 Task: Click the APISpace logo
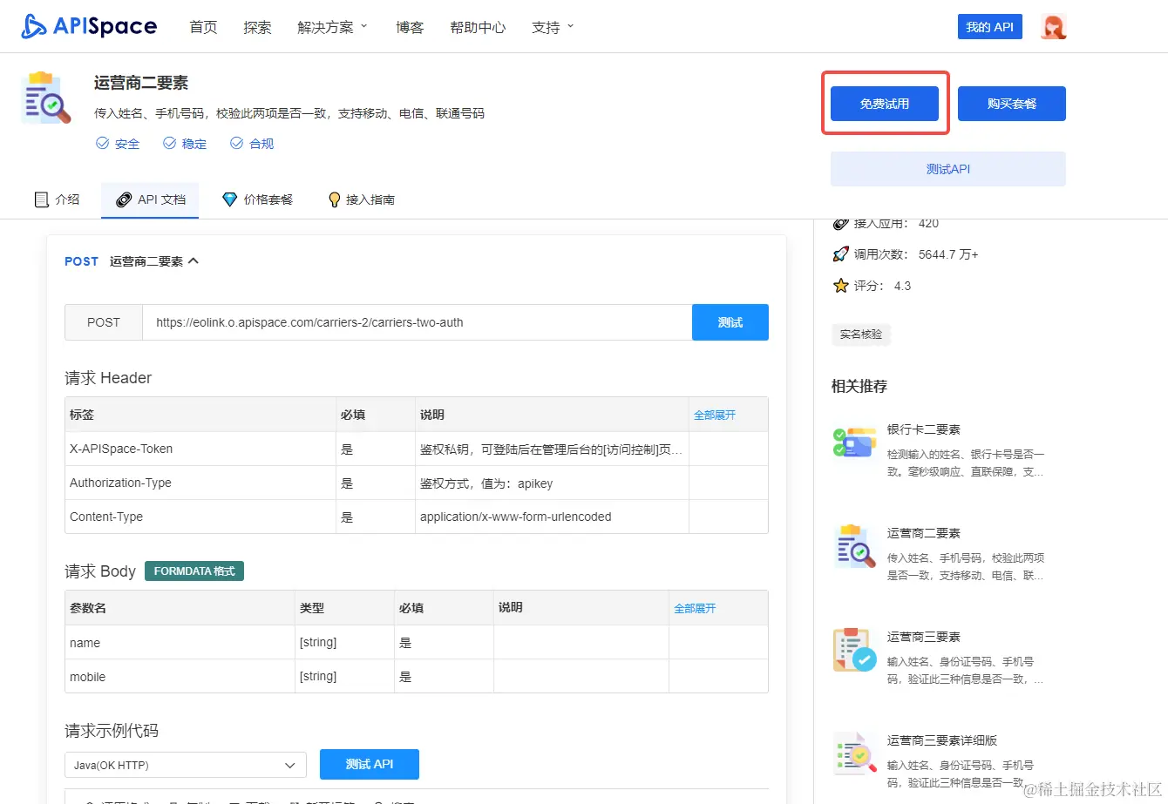89,27
